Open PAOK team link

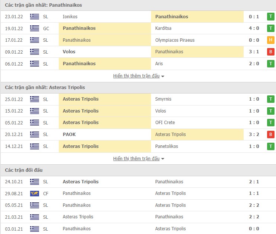pos(69,135)
